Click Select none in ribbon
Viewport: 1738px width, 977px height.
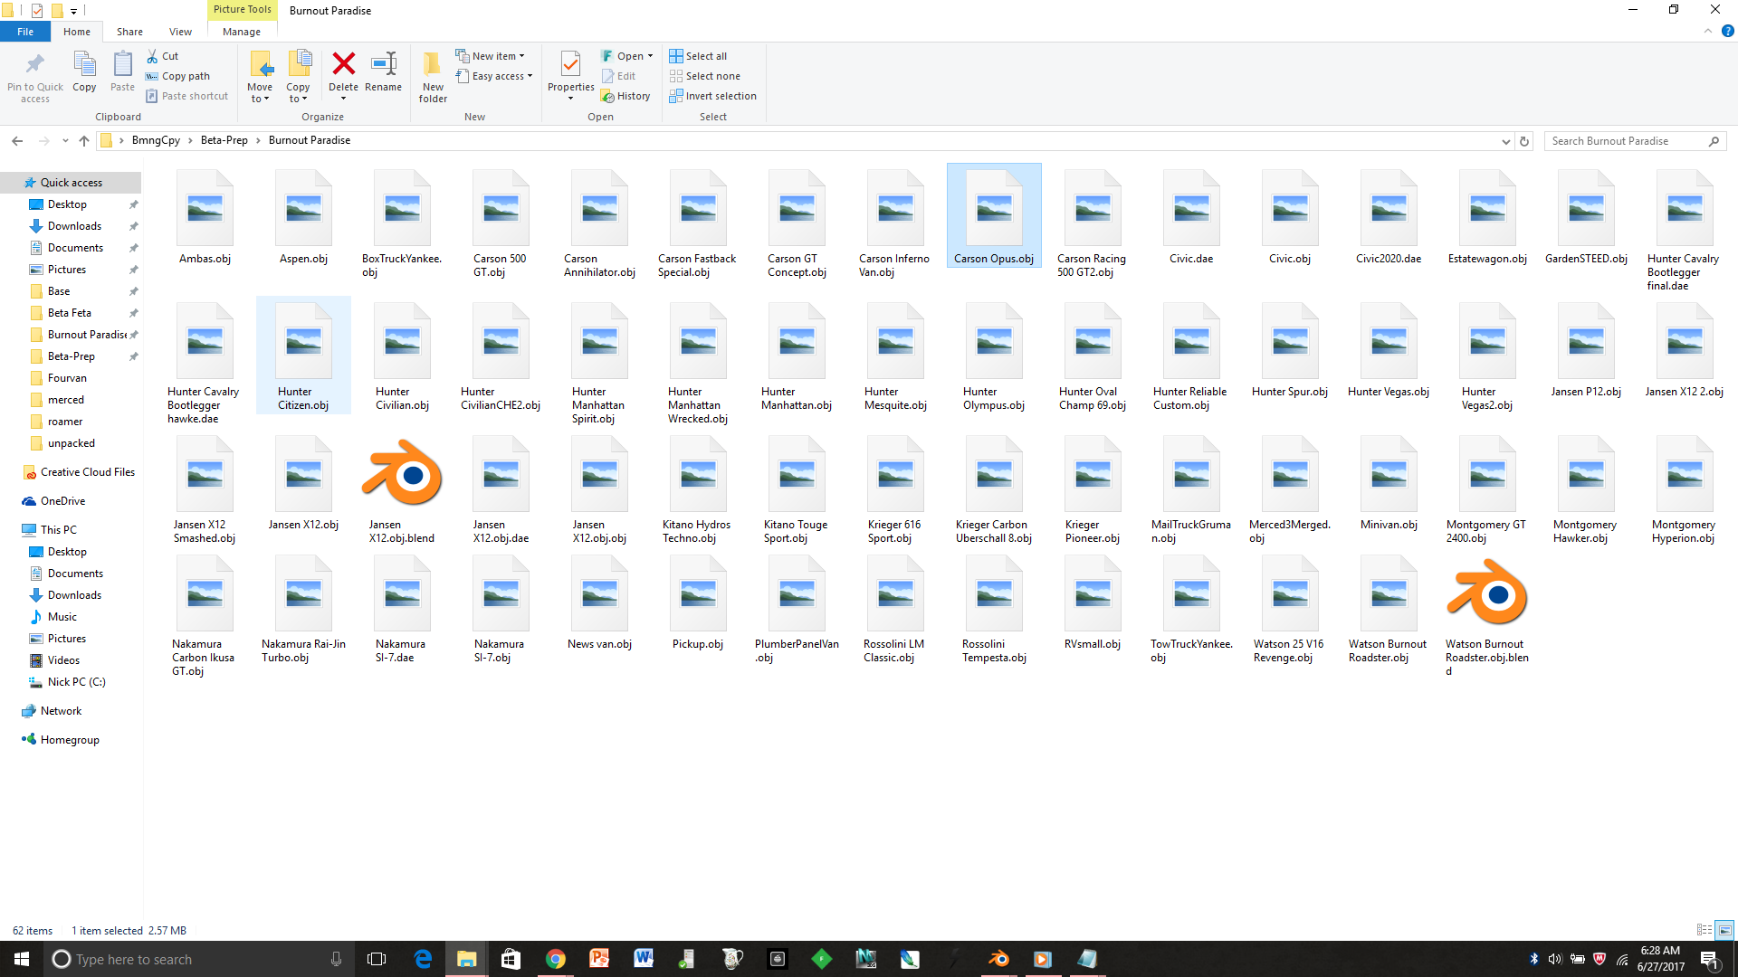coord(705,76)
